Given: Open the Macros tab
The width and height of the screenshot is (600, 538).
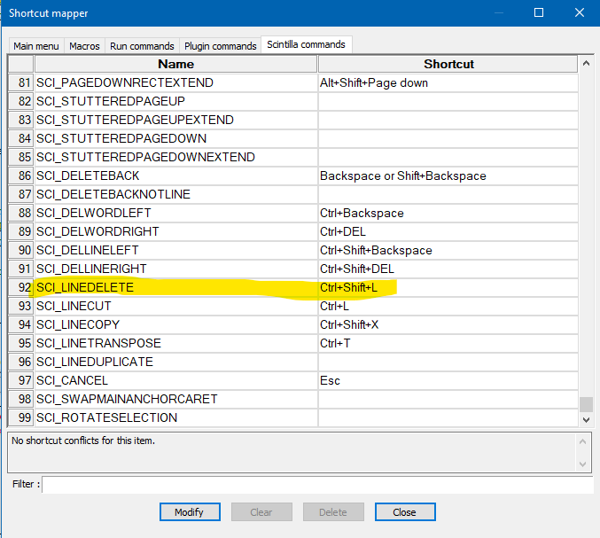Looking at the screenshot, I should point(84,46).
